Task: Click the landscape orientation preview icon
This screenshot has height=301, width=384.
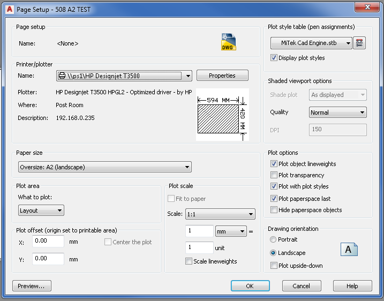Action: coord(349,250)
